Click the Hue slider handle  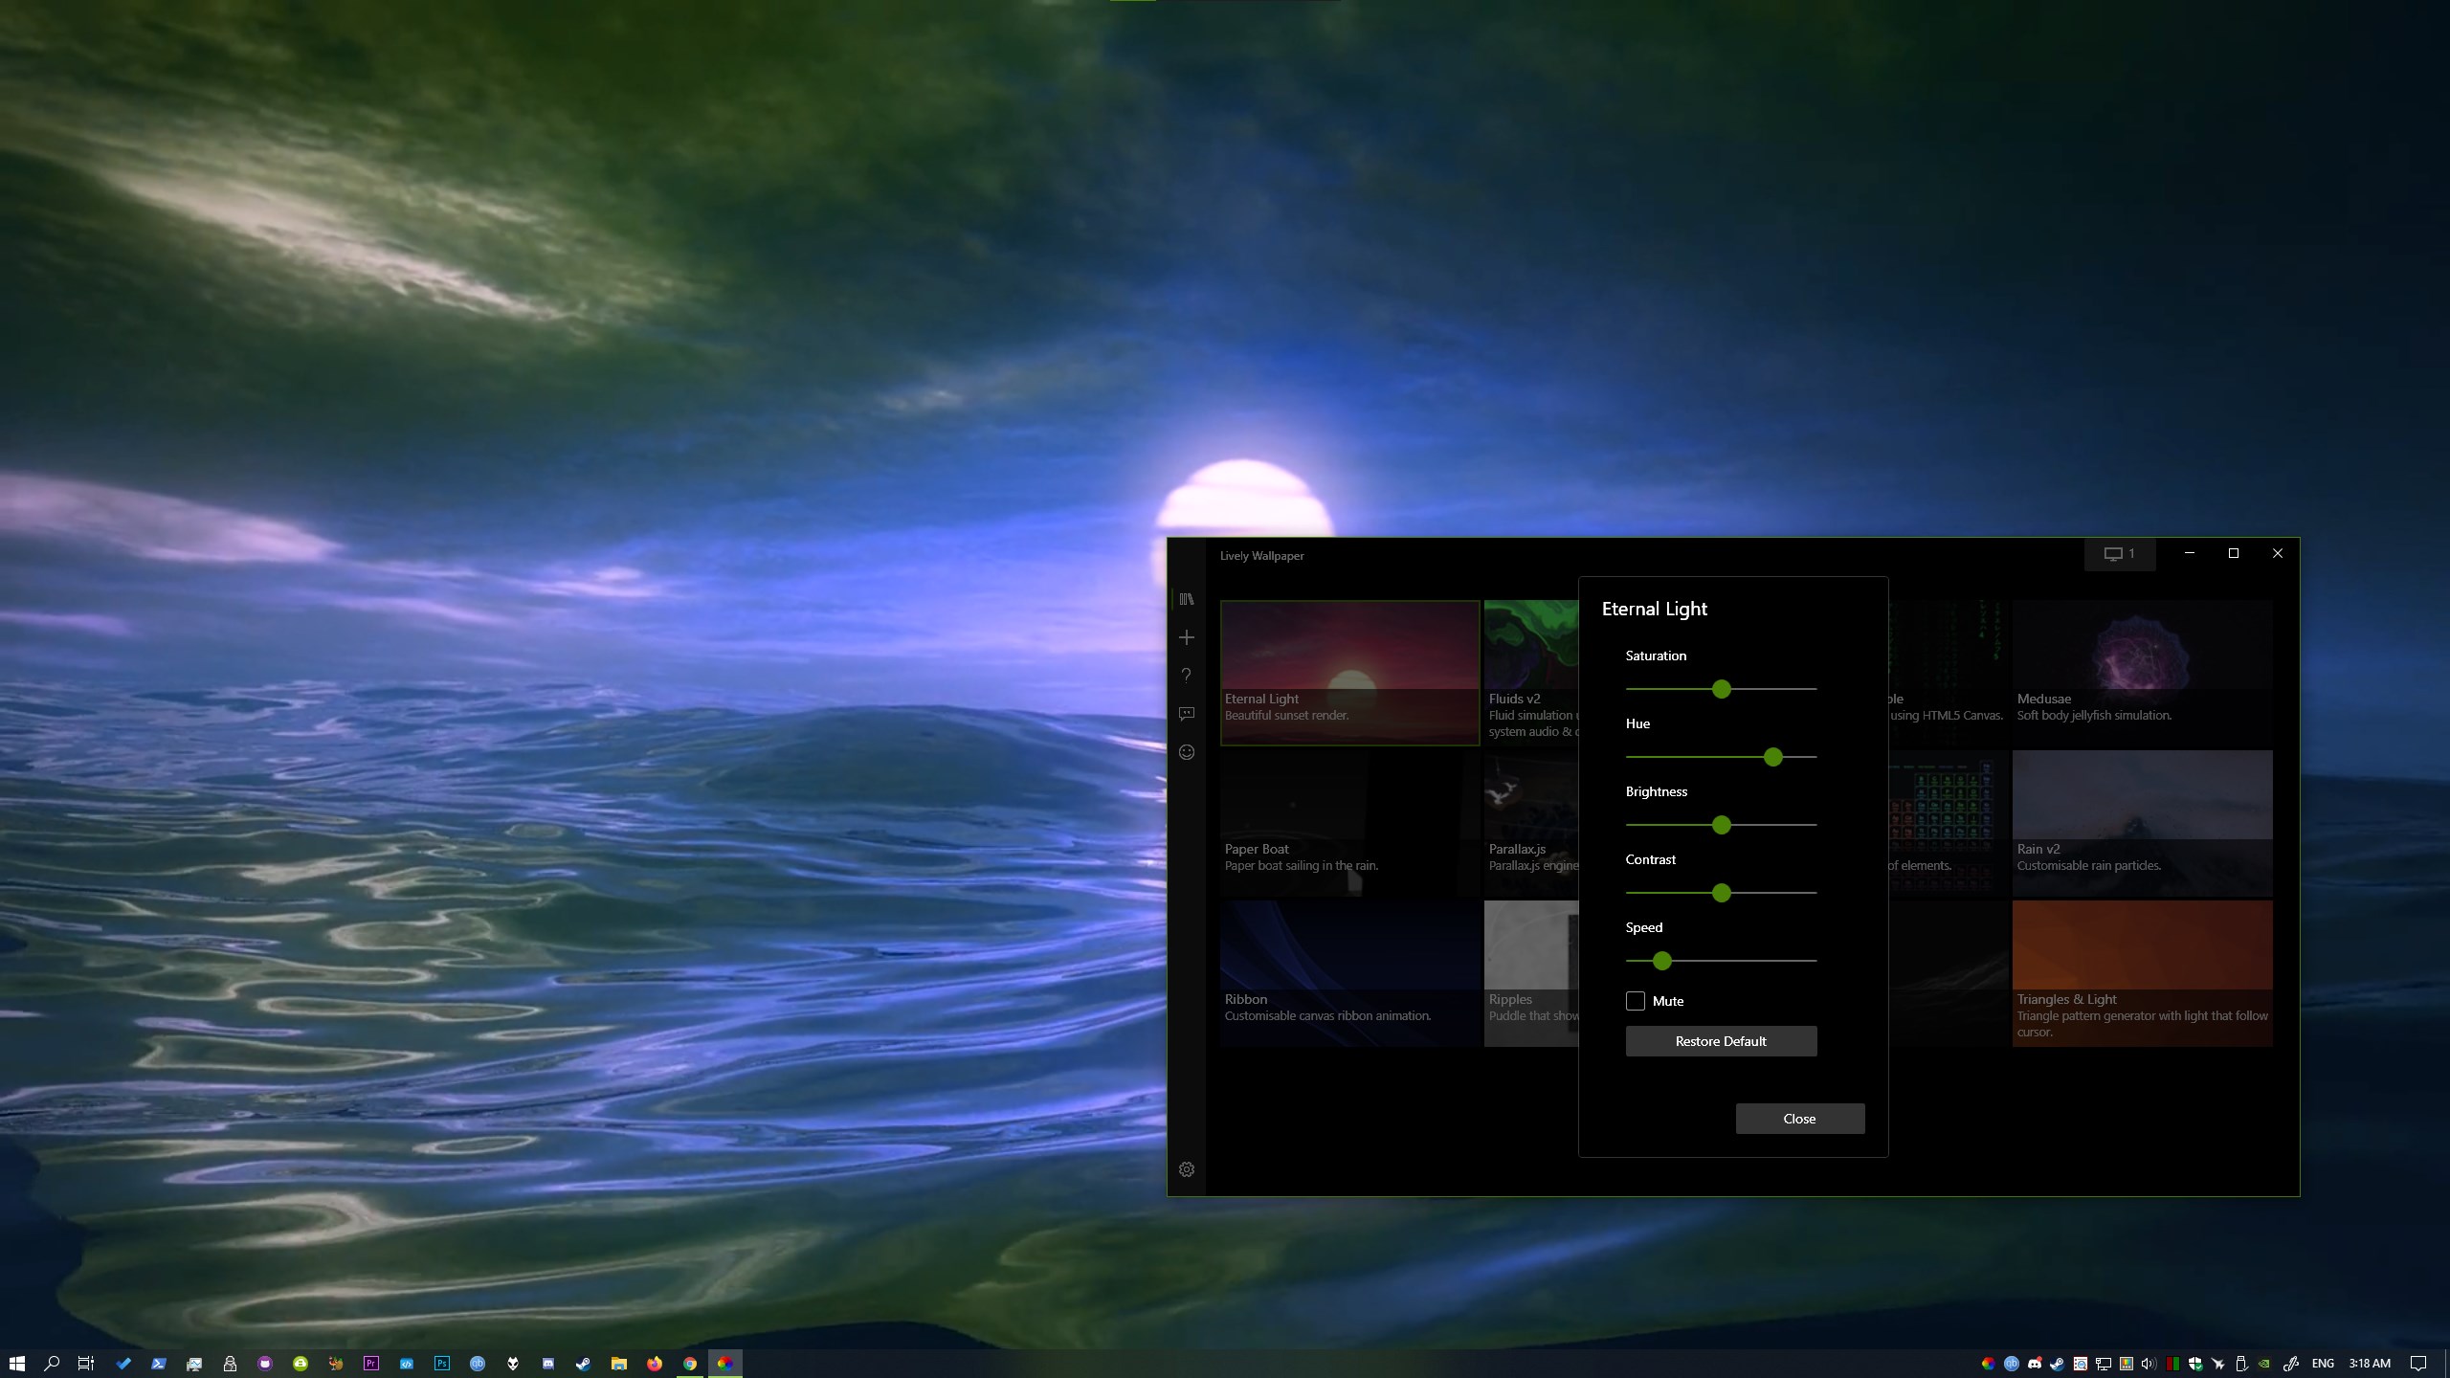point(1773,757)
